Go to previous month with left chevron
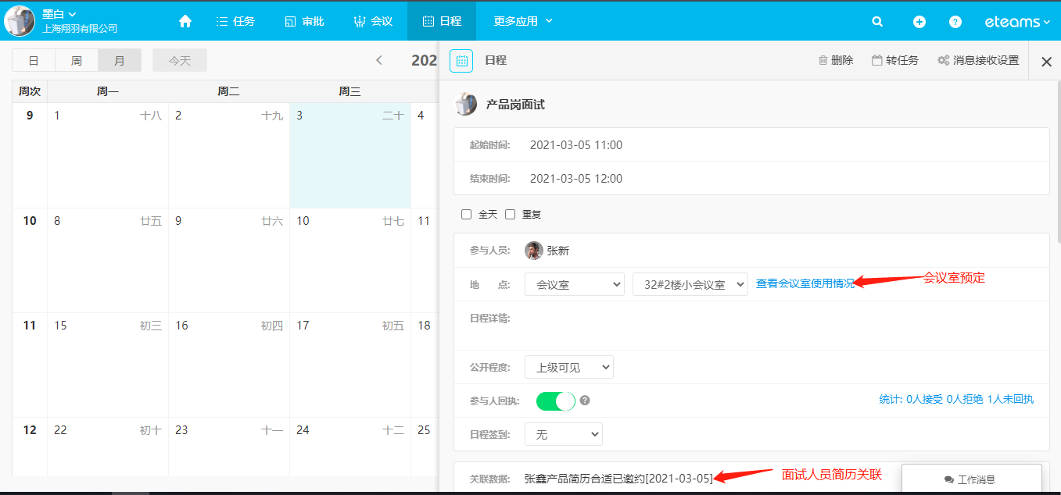This screenshot has width=1061, height=495. point(379,60)
